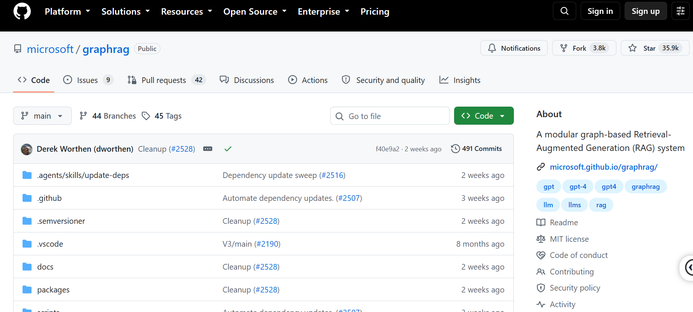
Task: Click the Notifications bell button
Action: pyautogui.click(x=514, y=48)
